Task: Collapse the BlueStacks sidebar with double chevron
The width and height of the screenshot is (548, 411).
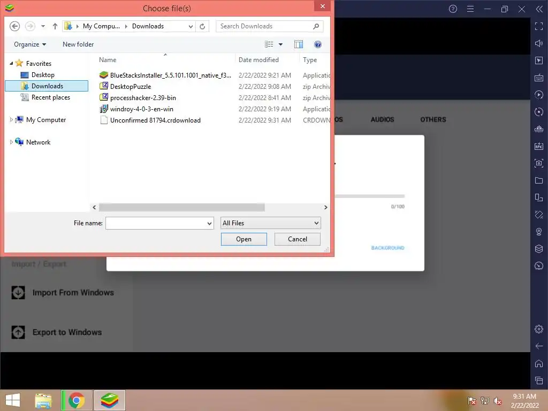Action: 539,9
